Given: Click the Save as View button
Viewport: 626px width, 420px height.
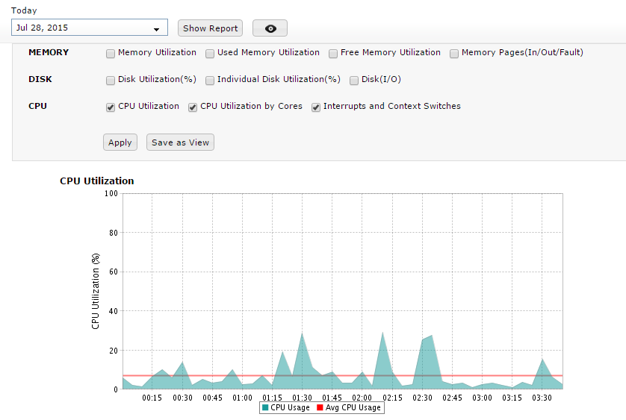Looking at the screenshot, I should pyautogui.click(x=180, y=142).
